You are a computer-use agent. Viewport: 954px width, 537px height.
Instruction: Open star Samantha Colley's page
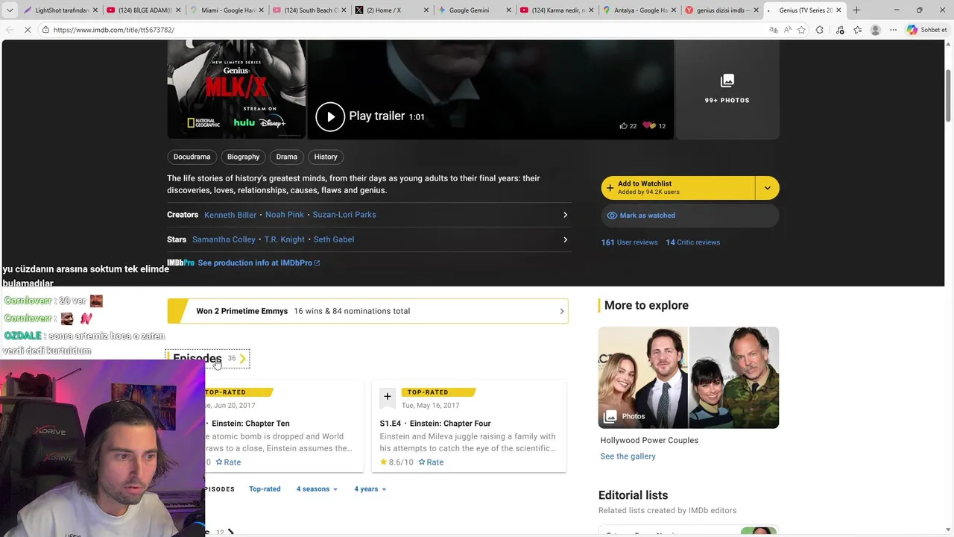coord(224,239)
